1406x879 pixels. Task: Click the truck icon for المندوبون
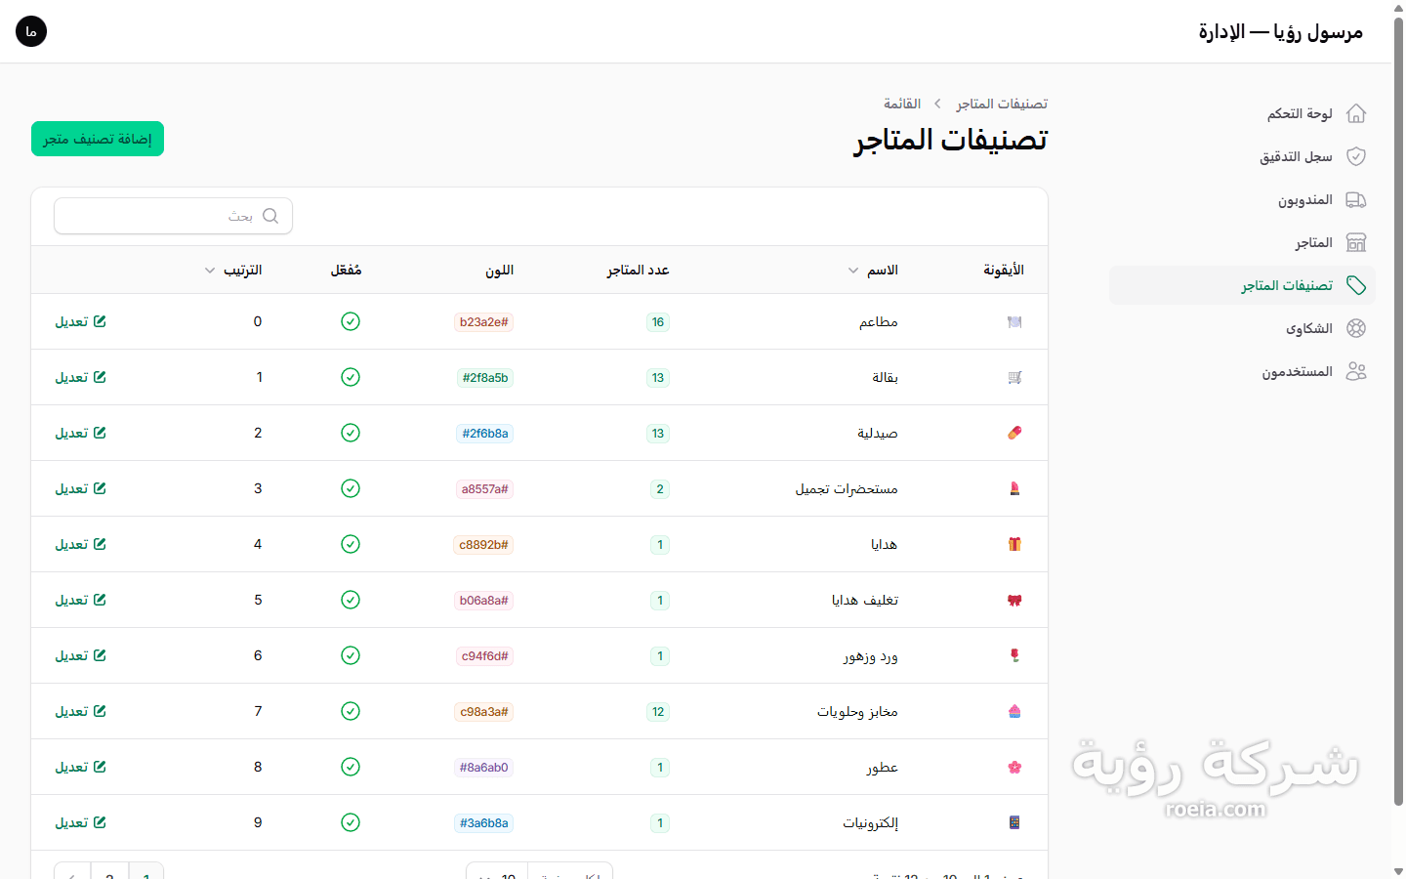[1356, 199]
